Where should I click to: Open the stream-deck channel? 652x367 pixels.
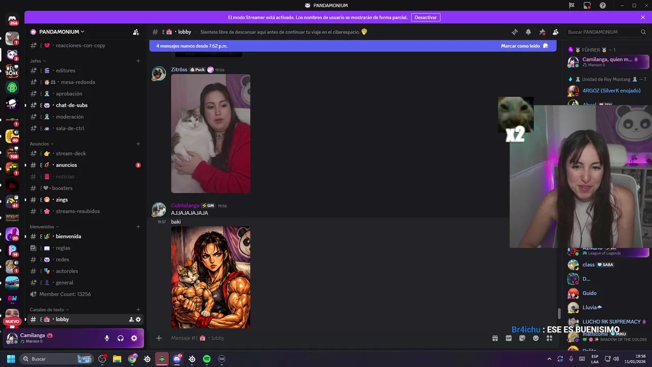[x=86, y=153]
